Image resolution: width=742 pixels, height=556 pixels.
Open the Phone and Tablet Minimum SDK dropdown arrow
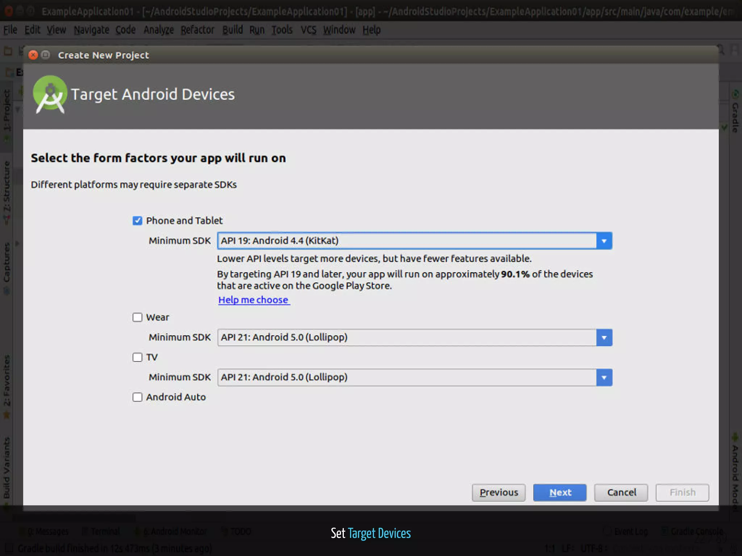click(x=604, y=241)
